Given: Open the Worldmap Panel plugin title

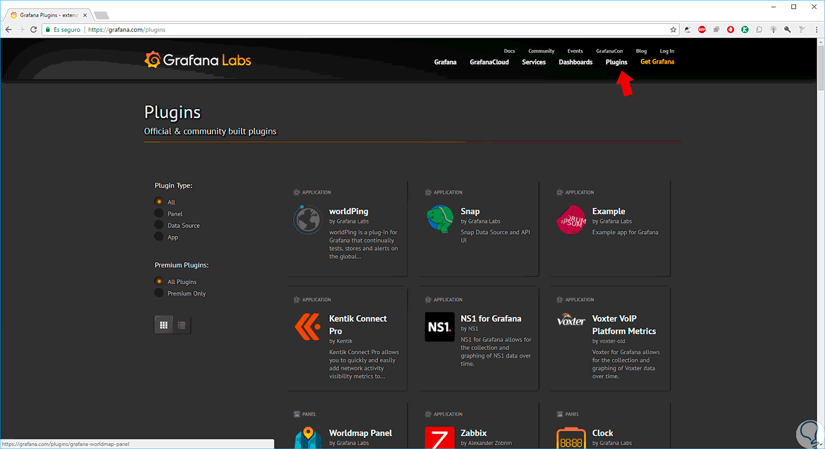Looking at the screenshot, I should (x=361, y=433).
